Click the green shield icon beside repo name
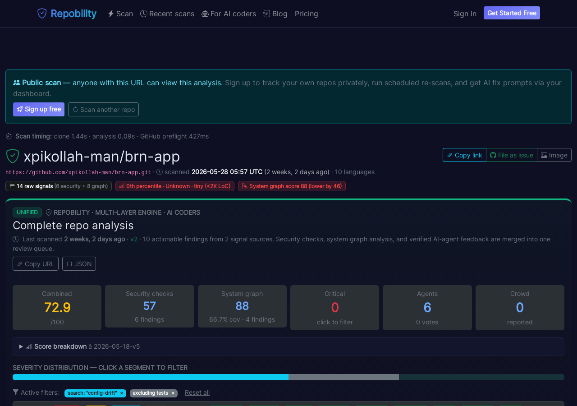577x406 pixels. [13, 156]
